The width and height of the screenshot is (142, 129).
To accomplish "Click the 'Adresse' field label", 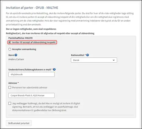I will click(x=13, y=83).
